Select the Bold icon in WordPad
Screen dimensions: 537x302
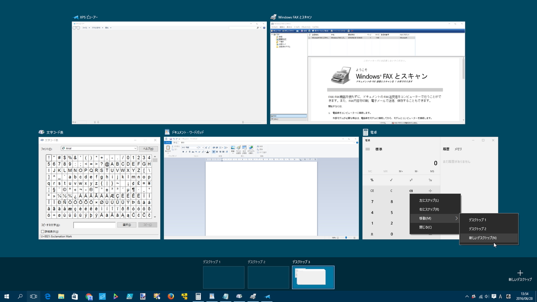tap(183, 152)
